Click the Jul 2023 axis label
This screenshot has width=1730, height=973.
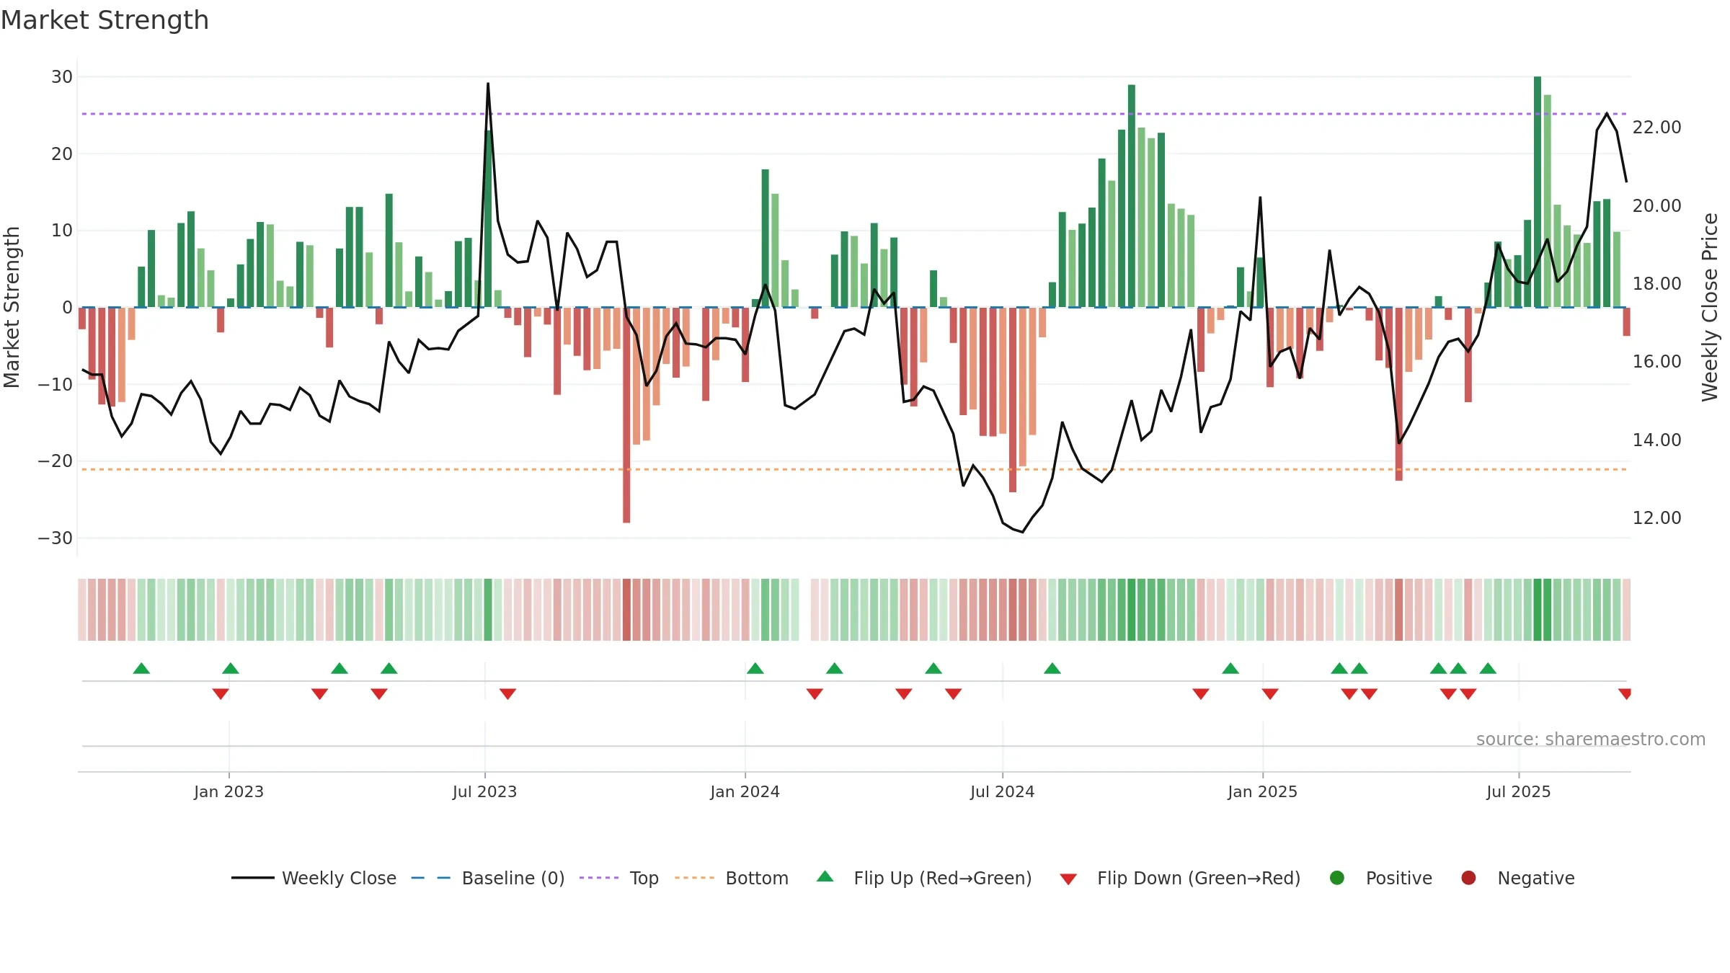click(484, 791)
